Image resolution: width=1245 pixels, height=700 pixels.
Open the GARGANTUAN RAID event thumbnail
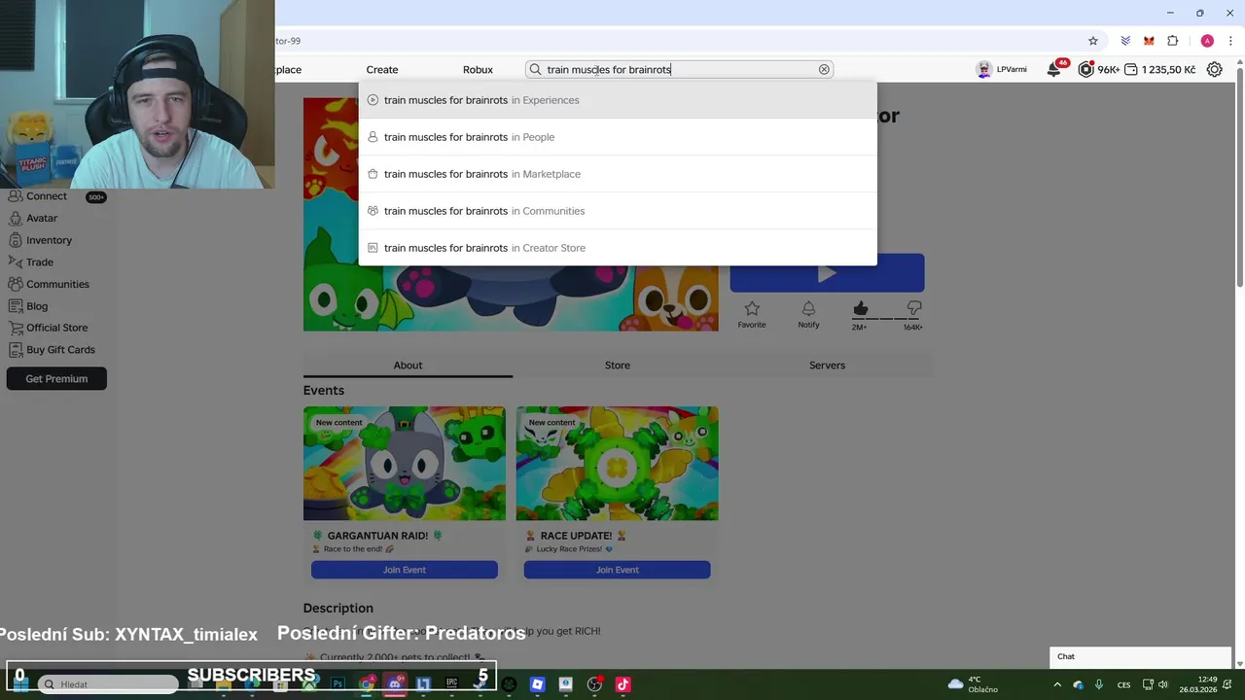[x=405, y=463]
